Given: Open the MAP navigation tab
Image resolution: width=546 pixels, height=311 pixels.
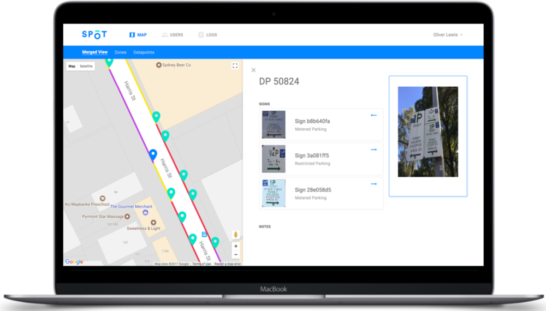Looking at the screenshot, I should [x=138, y=35].
